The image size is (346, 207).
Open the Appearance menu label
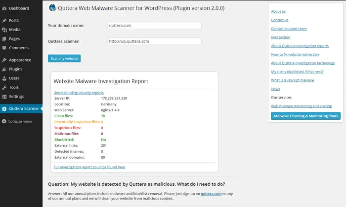click(20, 60)
